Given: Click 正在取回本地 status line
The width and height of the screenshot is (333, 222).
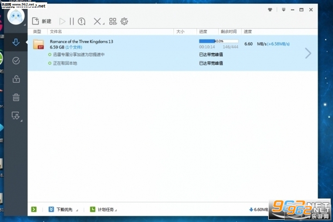Looking at the screenshot, I should pos(65,63).
